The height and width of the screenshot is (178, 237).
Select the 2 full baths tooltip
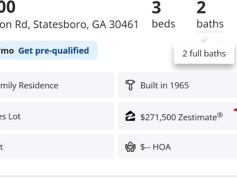click(x=204, y=53)
